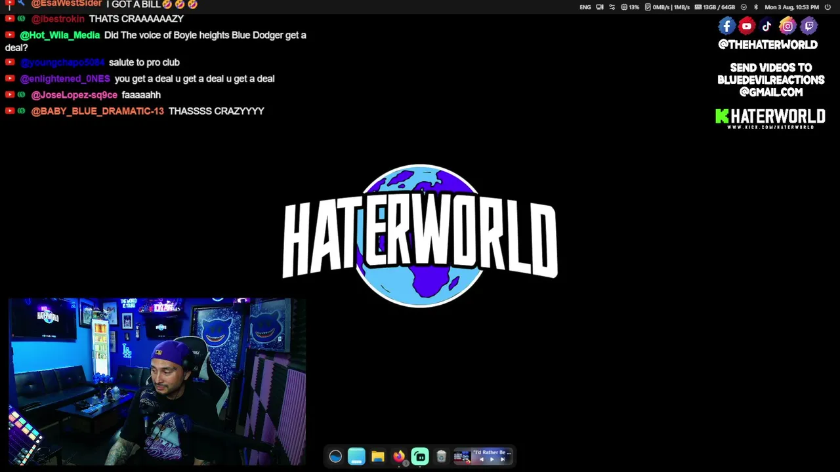Click chat username @enlightened_0NES
Image resolution: width=840 pixels, height=472 pixels.
point(65,79)
